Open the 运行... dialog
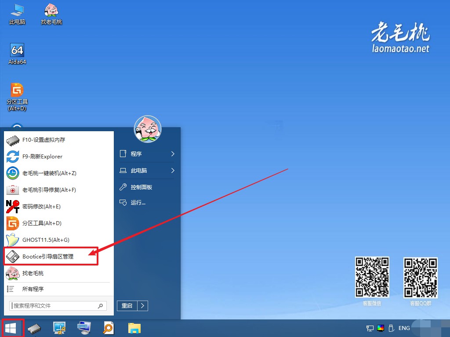Image resolution: width=450 pixels, height=337 pixels. tap(147, 203)
